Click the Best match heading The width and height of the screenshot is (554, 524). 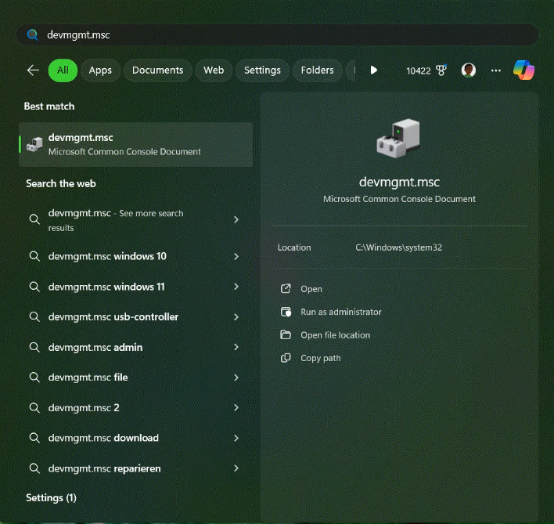(49, 107)
